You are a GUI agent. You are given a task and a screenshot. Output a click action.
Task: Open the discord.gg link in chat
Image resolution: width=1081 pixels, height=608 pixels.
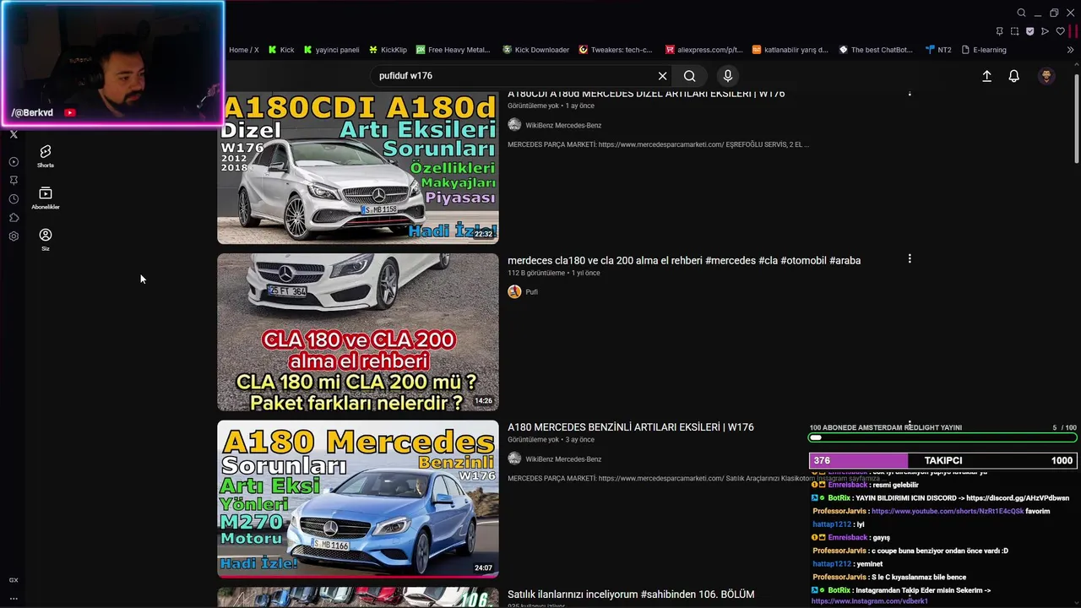coord(1018,498)
